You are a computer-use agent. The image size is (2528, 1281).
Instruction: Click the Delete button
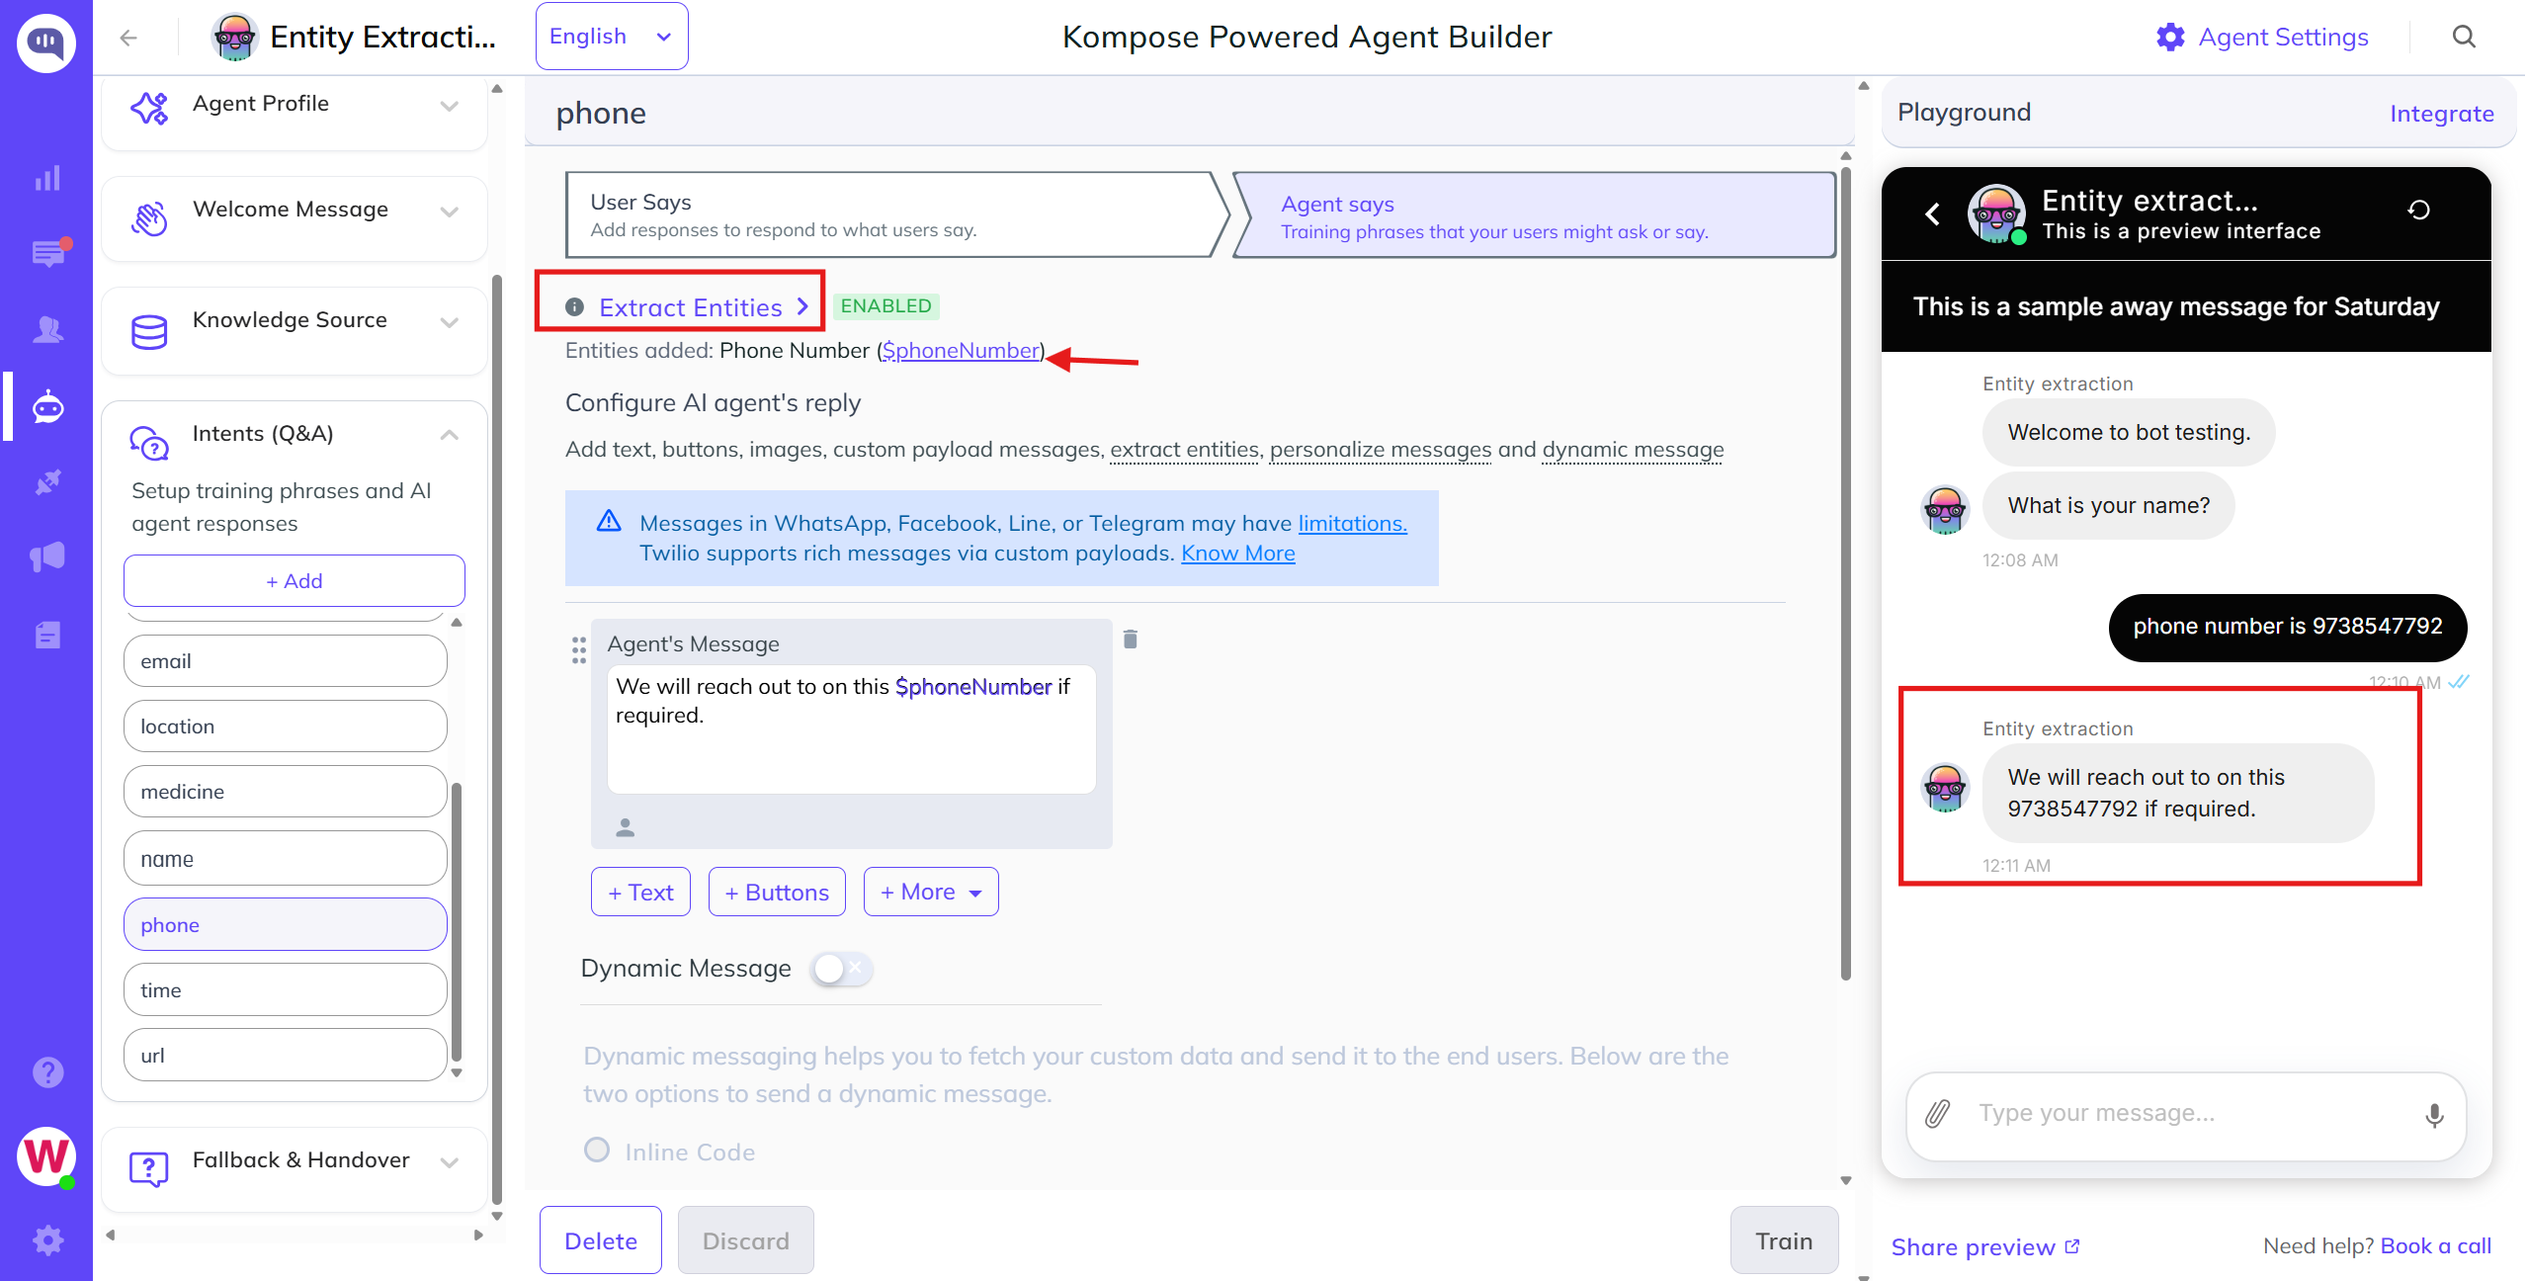tap(601, 1241)
